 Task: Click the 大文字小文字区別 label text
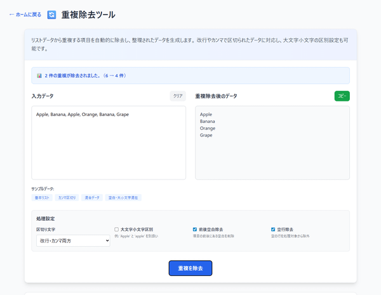pyautogui.click(x=137, y=229)
